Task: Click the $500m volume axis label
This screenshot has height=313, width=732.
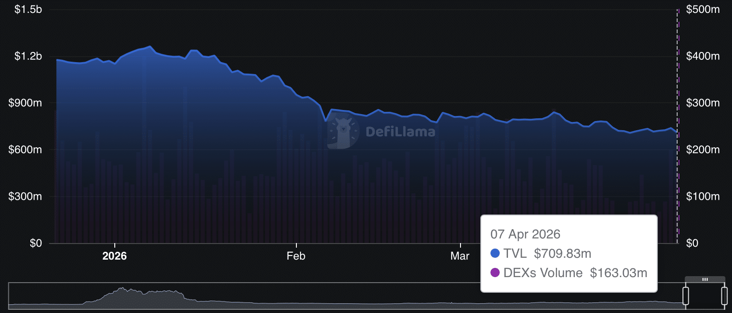Action: coord(702,9)
